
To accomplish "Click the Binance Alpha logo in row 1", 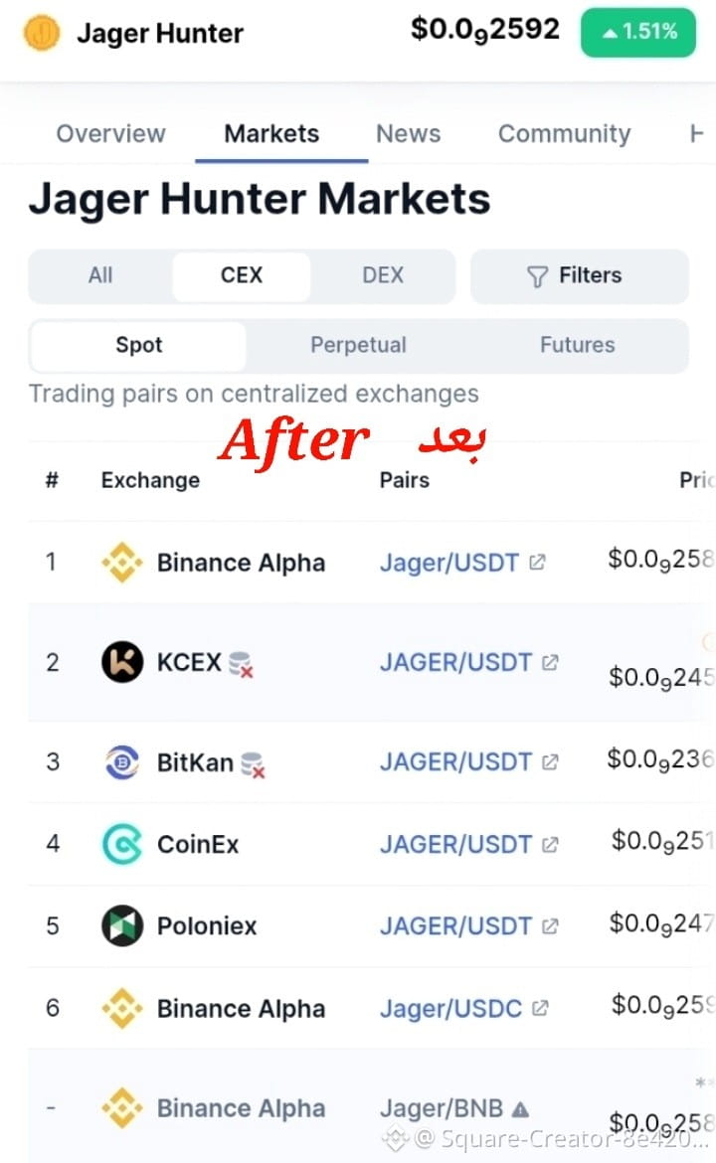I will pyautogui.click(x=121, y=563).
